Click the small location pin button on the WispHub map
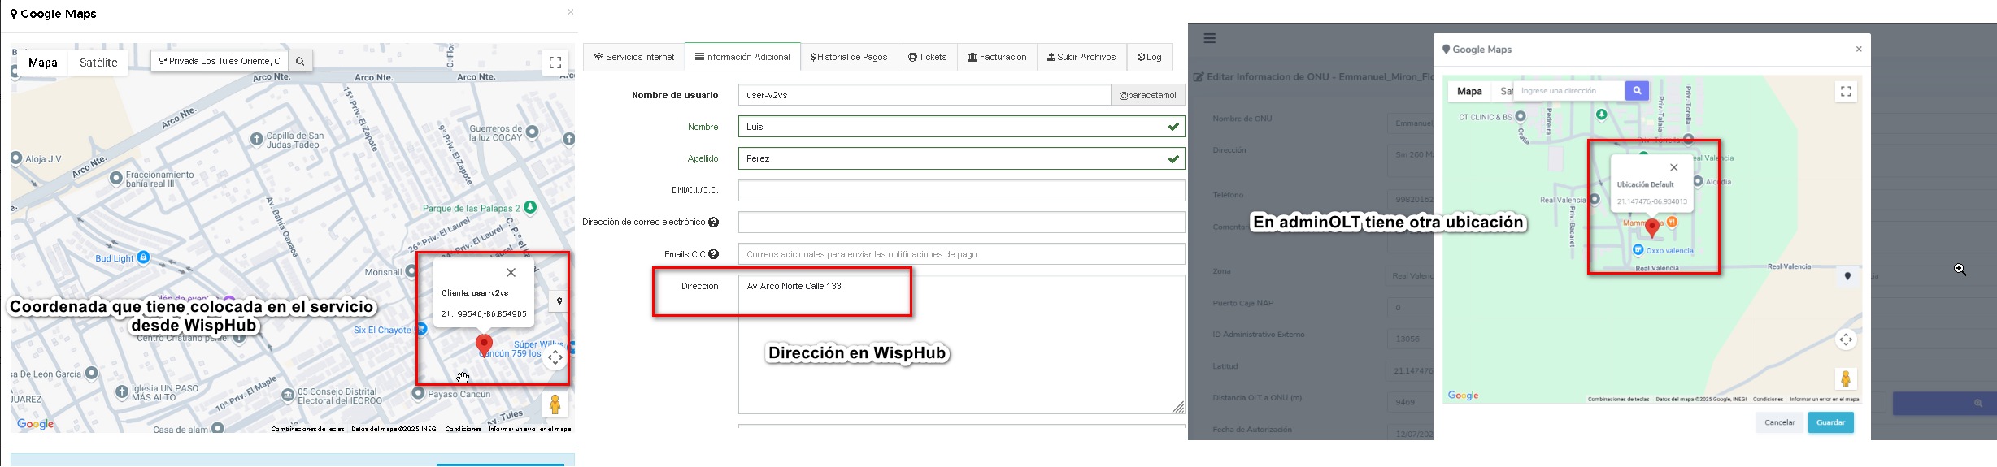The height and width of the screenshot is (467, 1997). point(559,301)
